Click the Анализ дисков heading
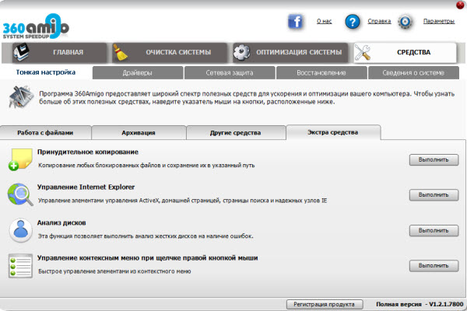Screen dimensions: 467x311 [61, 223]
